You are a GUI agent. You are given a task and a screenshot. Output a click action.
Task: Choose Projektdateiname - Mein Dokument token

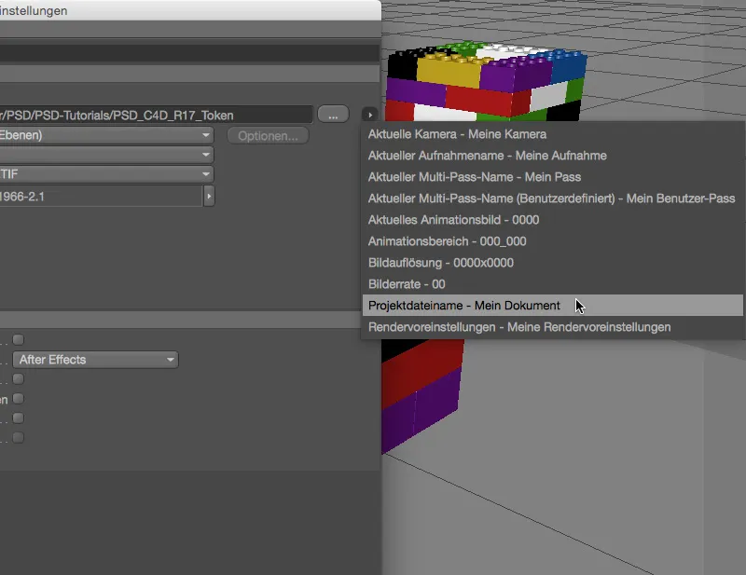click(552, 306)
